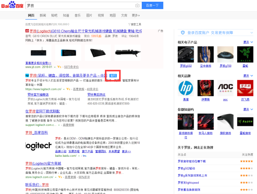The width and height of the screenshot is (257, 194).
Task: Open 联系我们 - 罗技 result
Action: [37, 185]
